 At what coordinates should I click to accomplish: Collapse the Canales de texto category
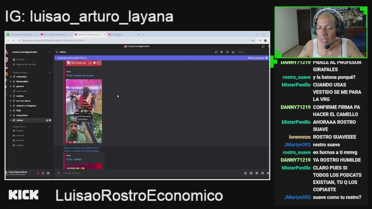(x=20, y=73)
